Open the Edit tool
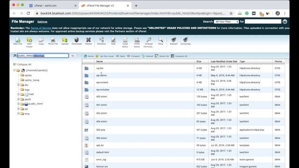 click(x=114, y=41)
